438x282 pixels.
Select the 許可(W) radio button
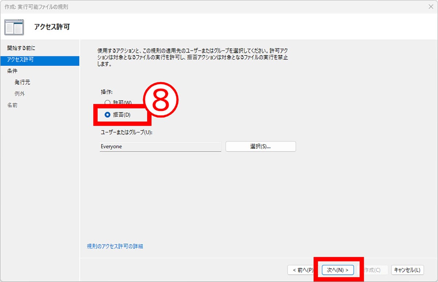tap(107, 103)
